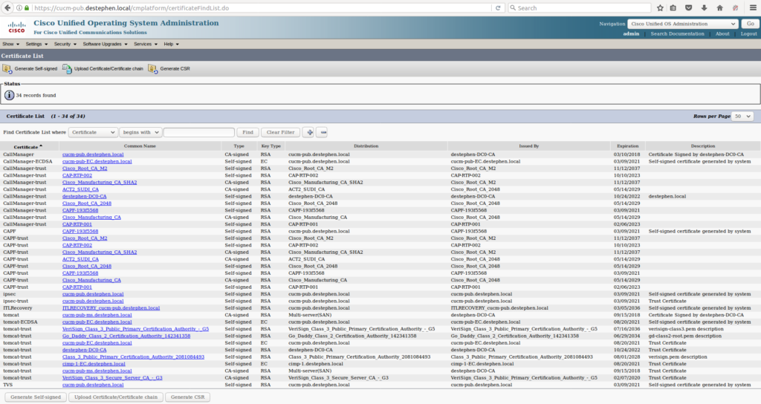The width and height of the screenshot is (761, 404).
Task: Open the Search Documentation link
Action: 677,34
